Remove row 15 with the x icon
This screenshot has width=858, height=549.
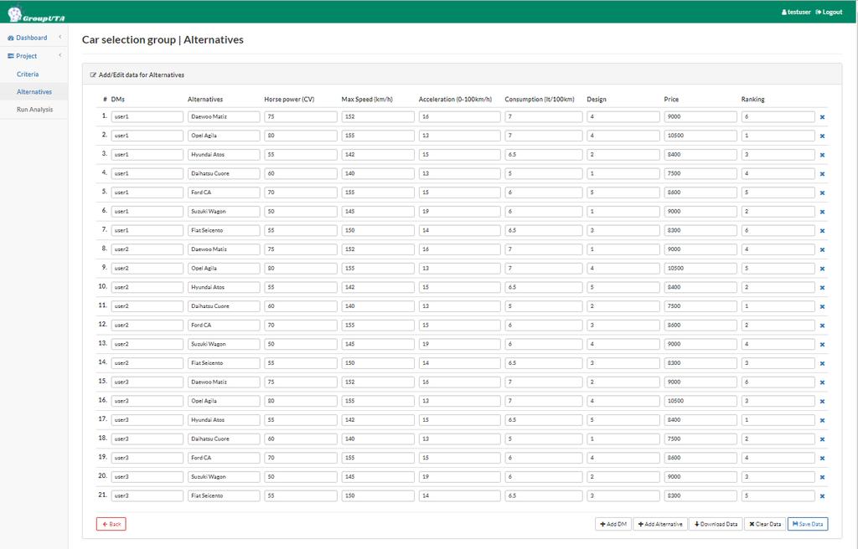coord(822,382)
